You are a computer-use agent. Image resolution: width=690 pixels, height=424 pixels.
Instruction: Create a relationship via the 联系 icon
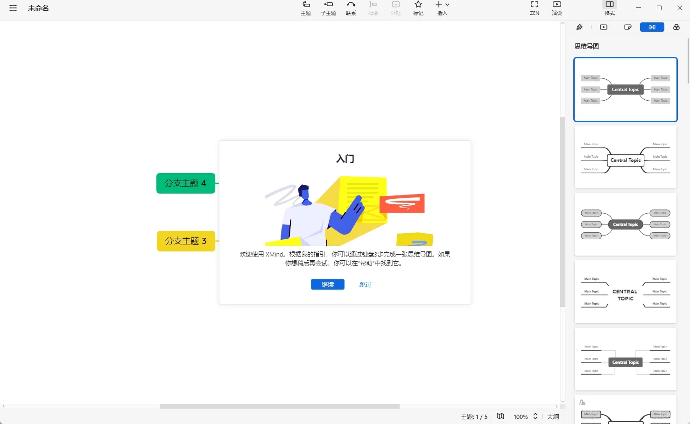(351, 8)
